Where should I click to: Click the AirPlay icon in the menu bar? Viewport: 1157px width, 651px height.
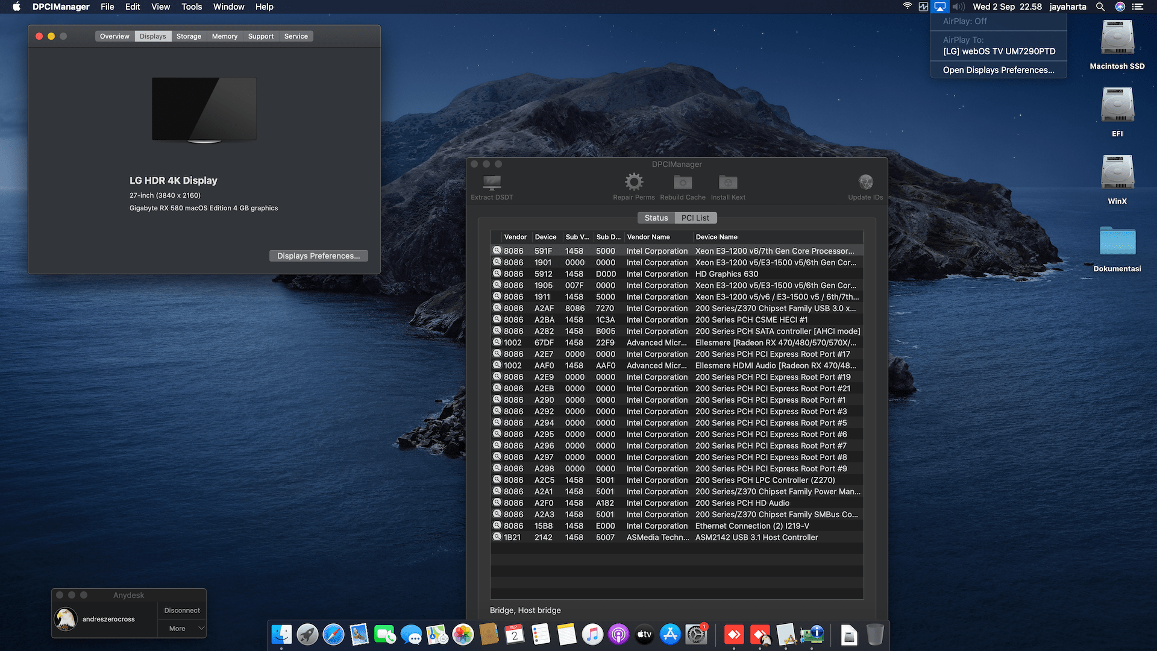tap(939, 7)
